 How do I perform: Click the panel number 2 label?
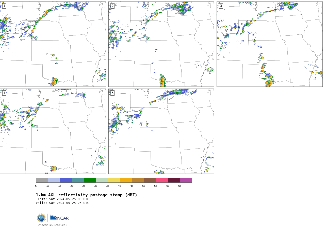112,6
